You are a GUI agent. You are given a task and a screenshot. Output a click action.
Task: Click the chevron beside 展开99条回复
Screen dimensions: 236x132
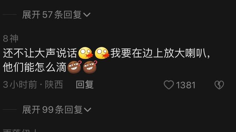(88, 110)
